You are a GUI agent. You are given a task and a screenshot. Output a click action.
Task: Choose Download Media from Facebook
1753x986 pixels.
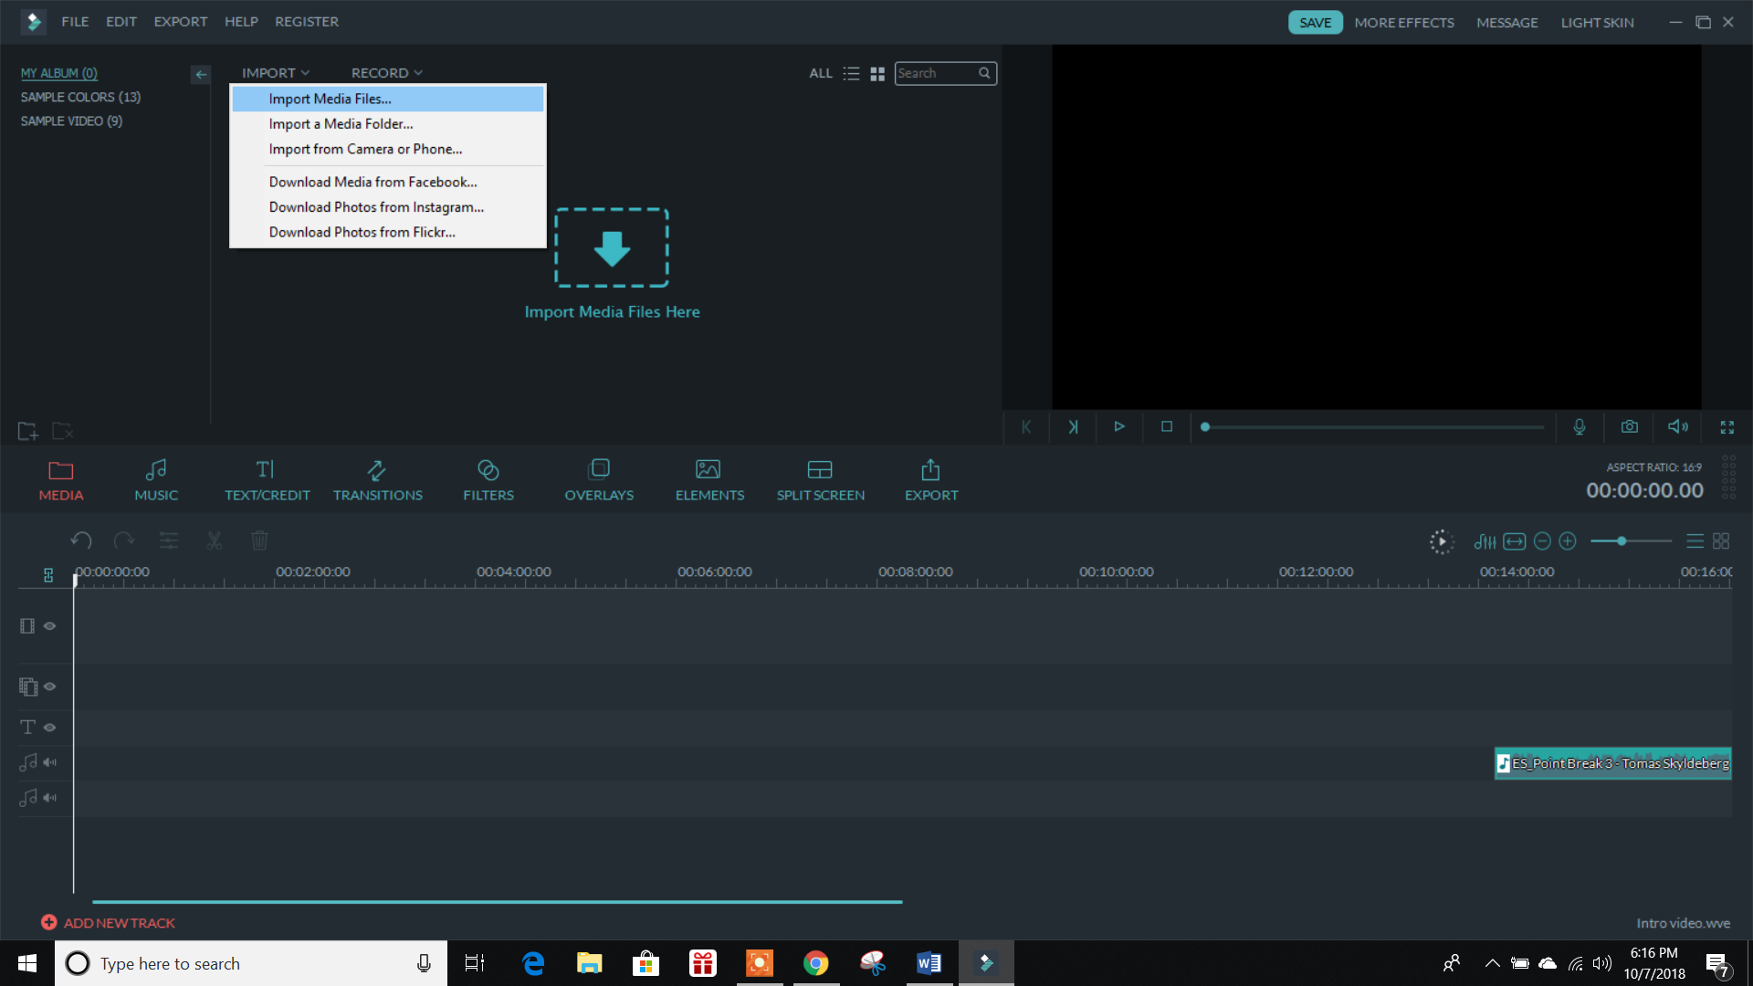tap(372, 181)
